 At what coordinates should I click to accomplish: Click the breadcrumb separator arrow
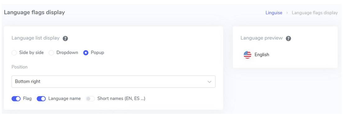point(287,13)
